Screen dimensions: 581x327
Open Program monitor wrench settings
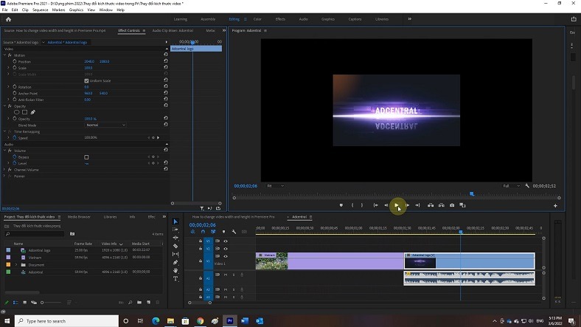527,186
